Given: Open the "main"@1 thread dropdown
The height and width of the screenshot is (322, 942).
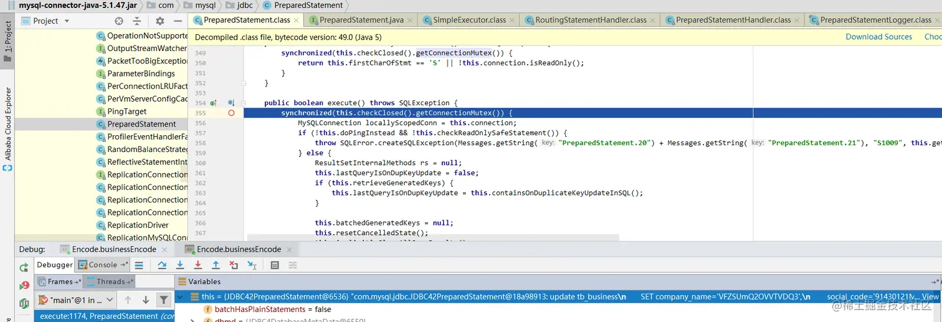Looking at the screenshot, I should pos(76,300).
